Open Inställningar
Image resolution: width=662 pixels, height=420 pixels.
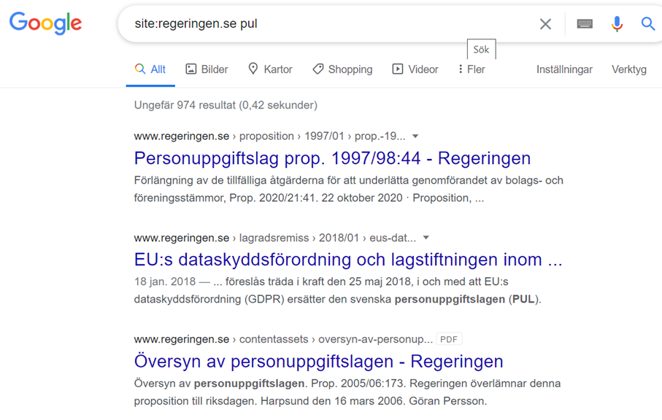pyautogui.click(x=564, y=69)
